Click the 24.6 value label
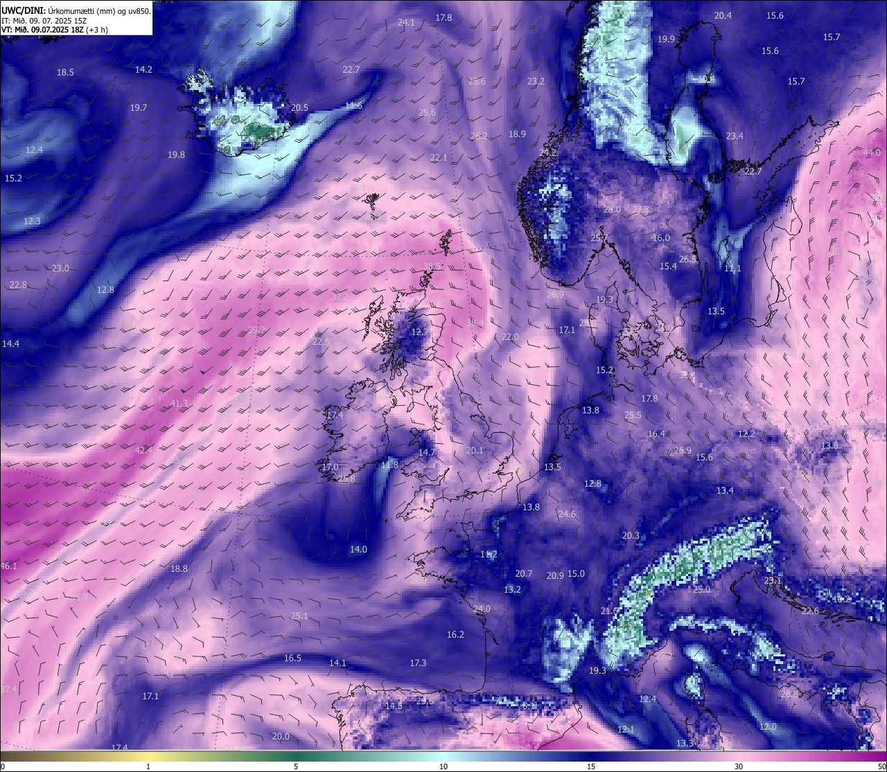Viewport: 887px width, 772px height. (567, 514)
